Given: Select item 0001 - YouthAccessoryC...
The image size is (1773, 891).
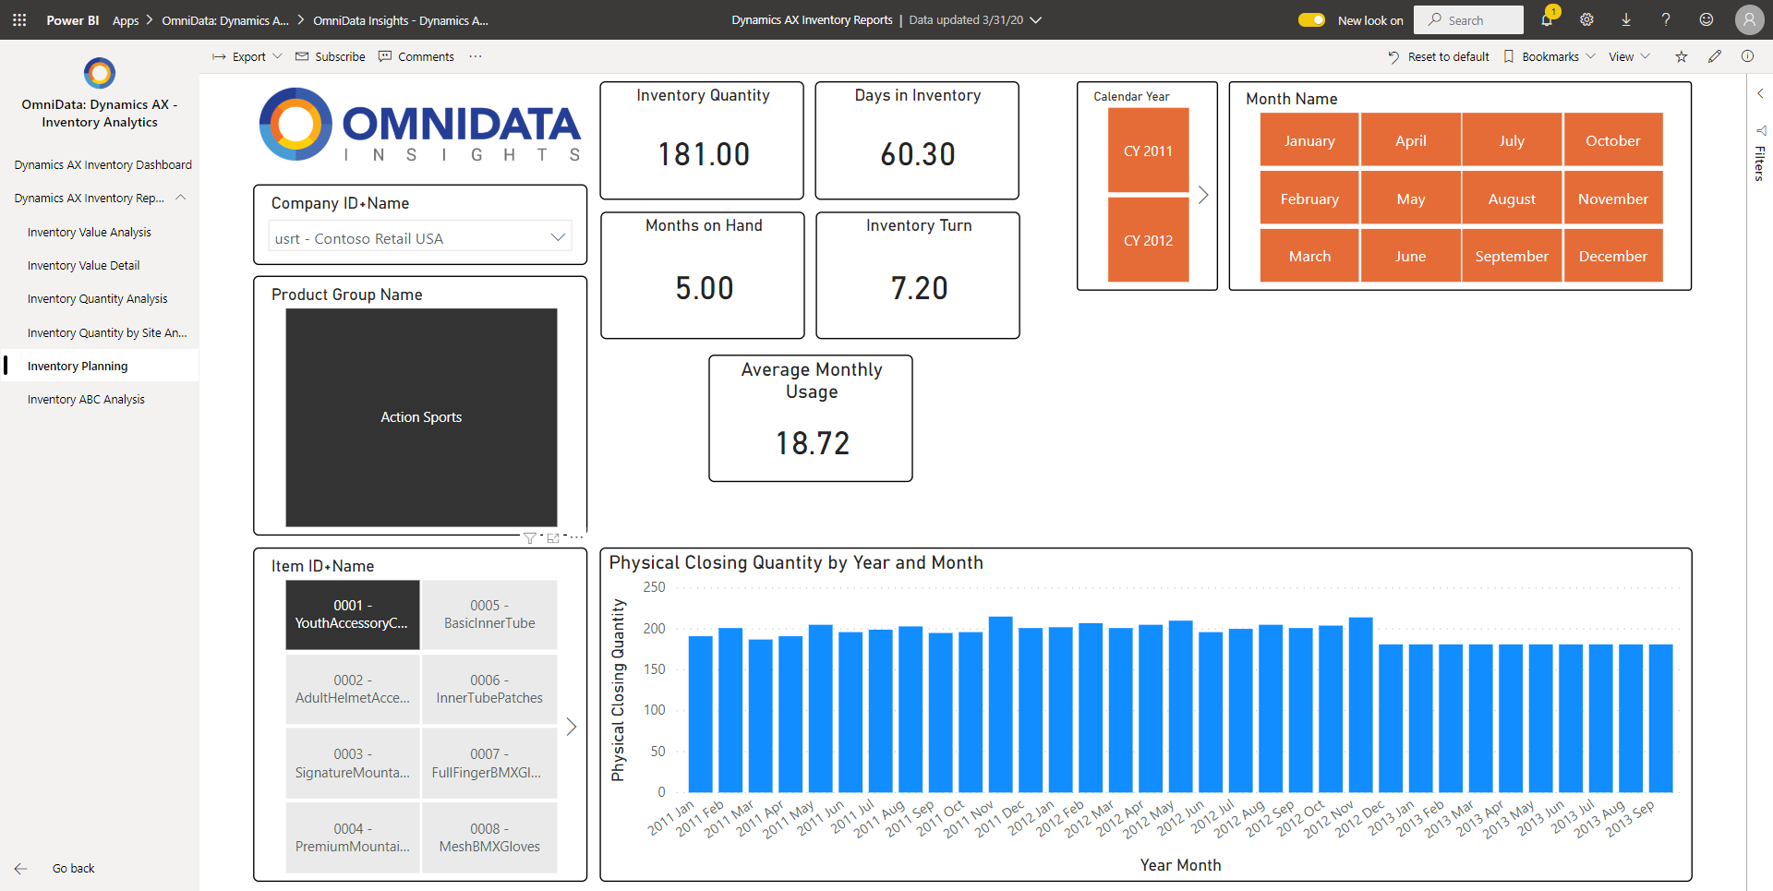Looking at the screenshot, I should coord(353,614).
